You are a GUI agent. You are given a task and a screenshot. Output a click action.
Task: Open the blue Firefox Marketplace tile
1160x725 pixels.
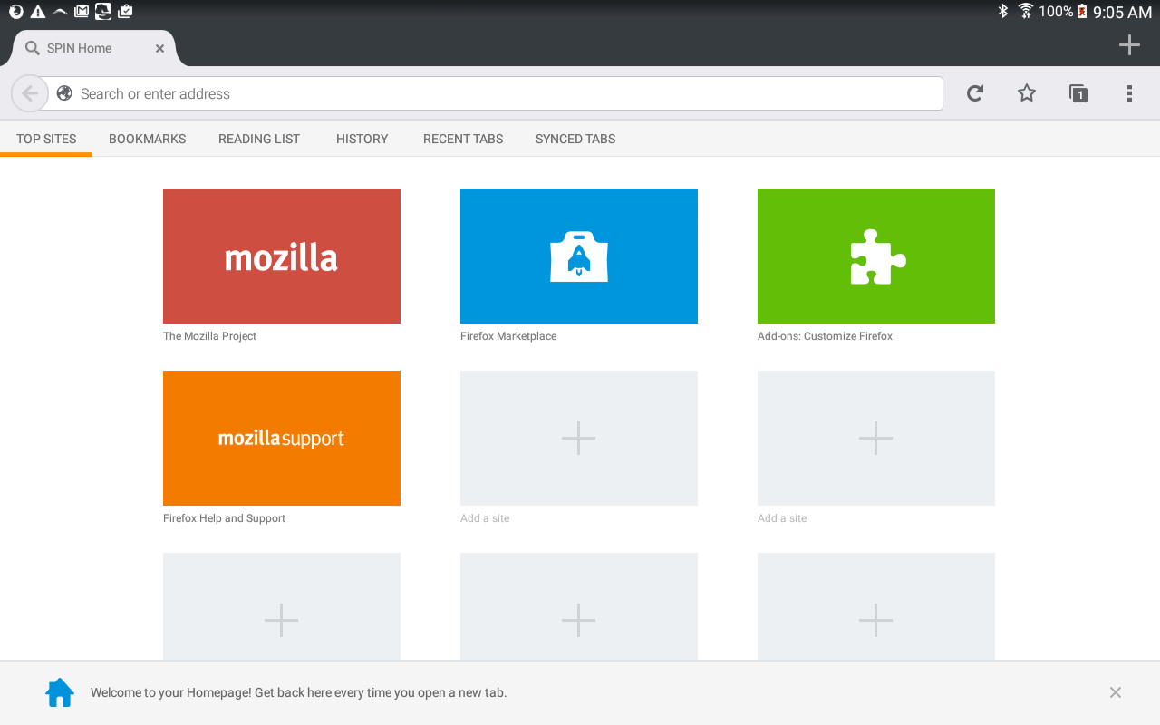[579, 256]
